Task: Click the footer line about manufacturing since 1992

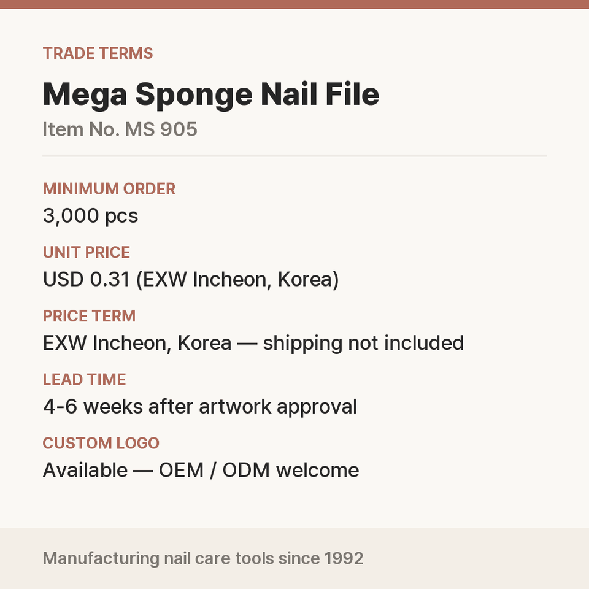Action: tap(203, 558)
